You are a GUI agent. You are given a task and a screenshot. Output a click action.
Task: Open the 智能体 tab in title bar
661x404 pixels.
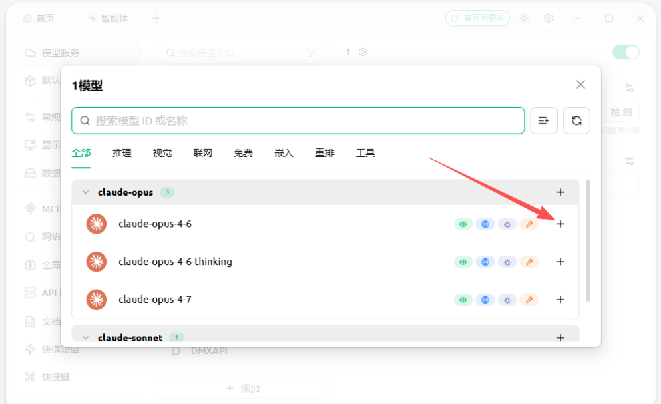[x=108, y=19]
